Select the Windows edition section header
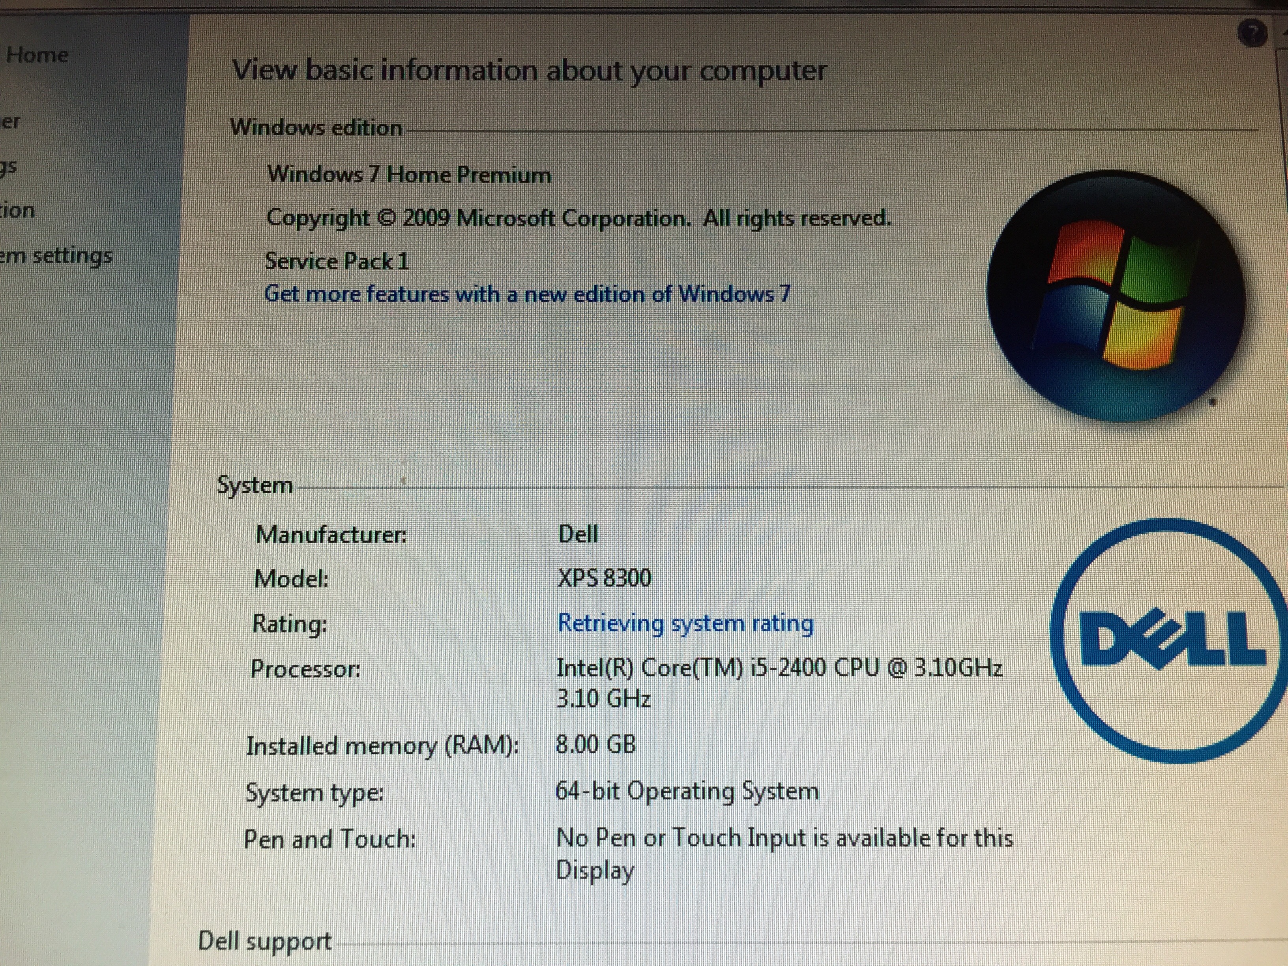 tap(316, 127)
